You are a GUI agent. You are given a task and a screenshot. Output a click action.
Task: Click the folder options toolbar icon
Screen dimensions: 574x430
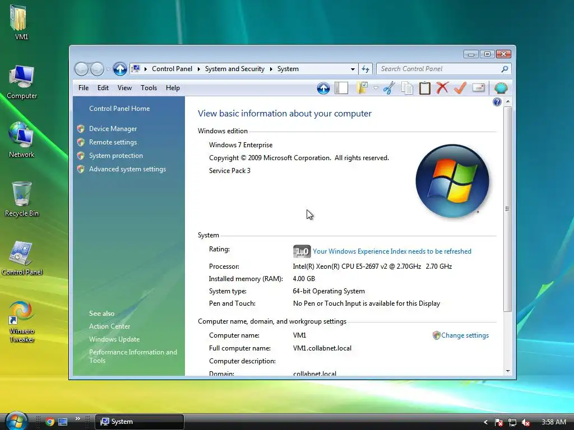[x=362, y=88]
